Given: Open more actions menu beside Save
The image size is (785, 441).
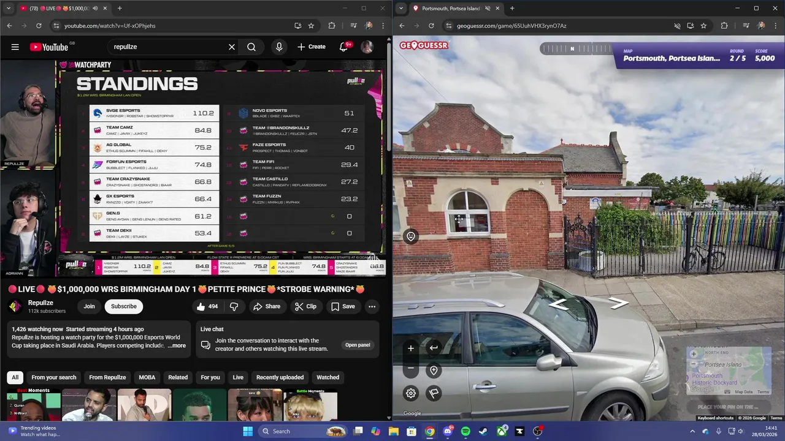Looking at the screenshot, I should click(372, 306).
